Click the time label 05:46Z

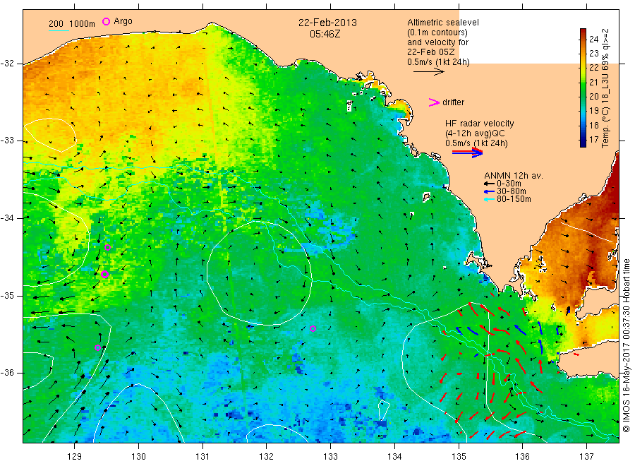325,34
